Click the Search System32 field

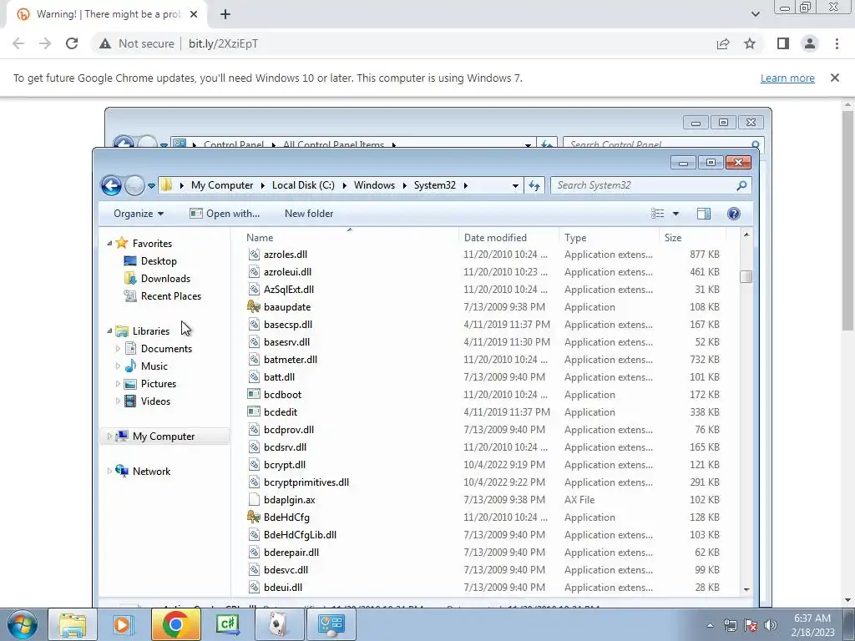click(651, 185)
